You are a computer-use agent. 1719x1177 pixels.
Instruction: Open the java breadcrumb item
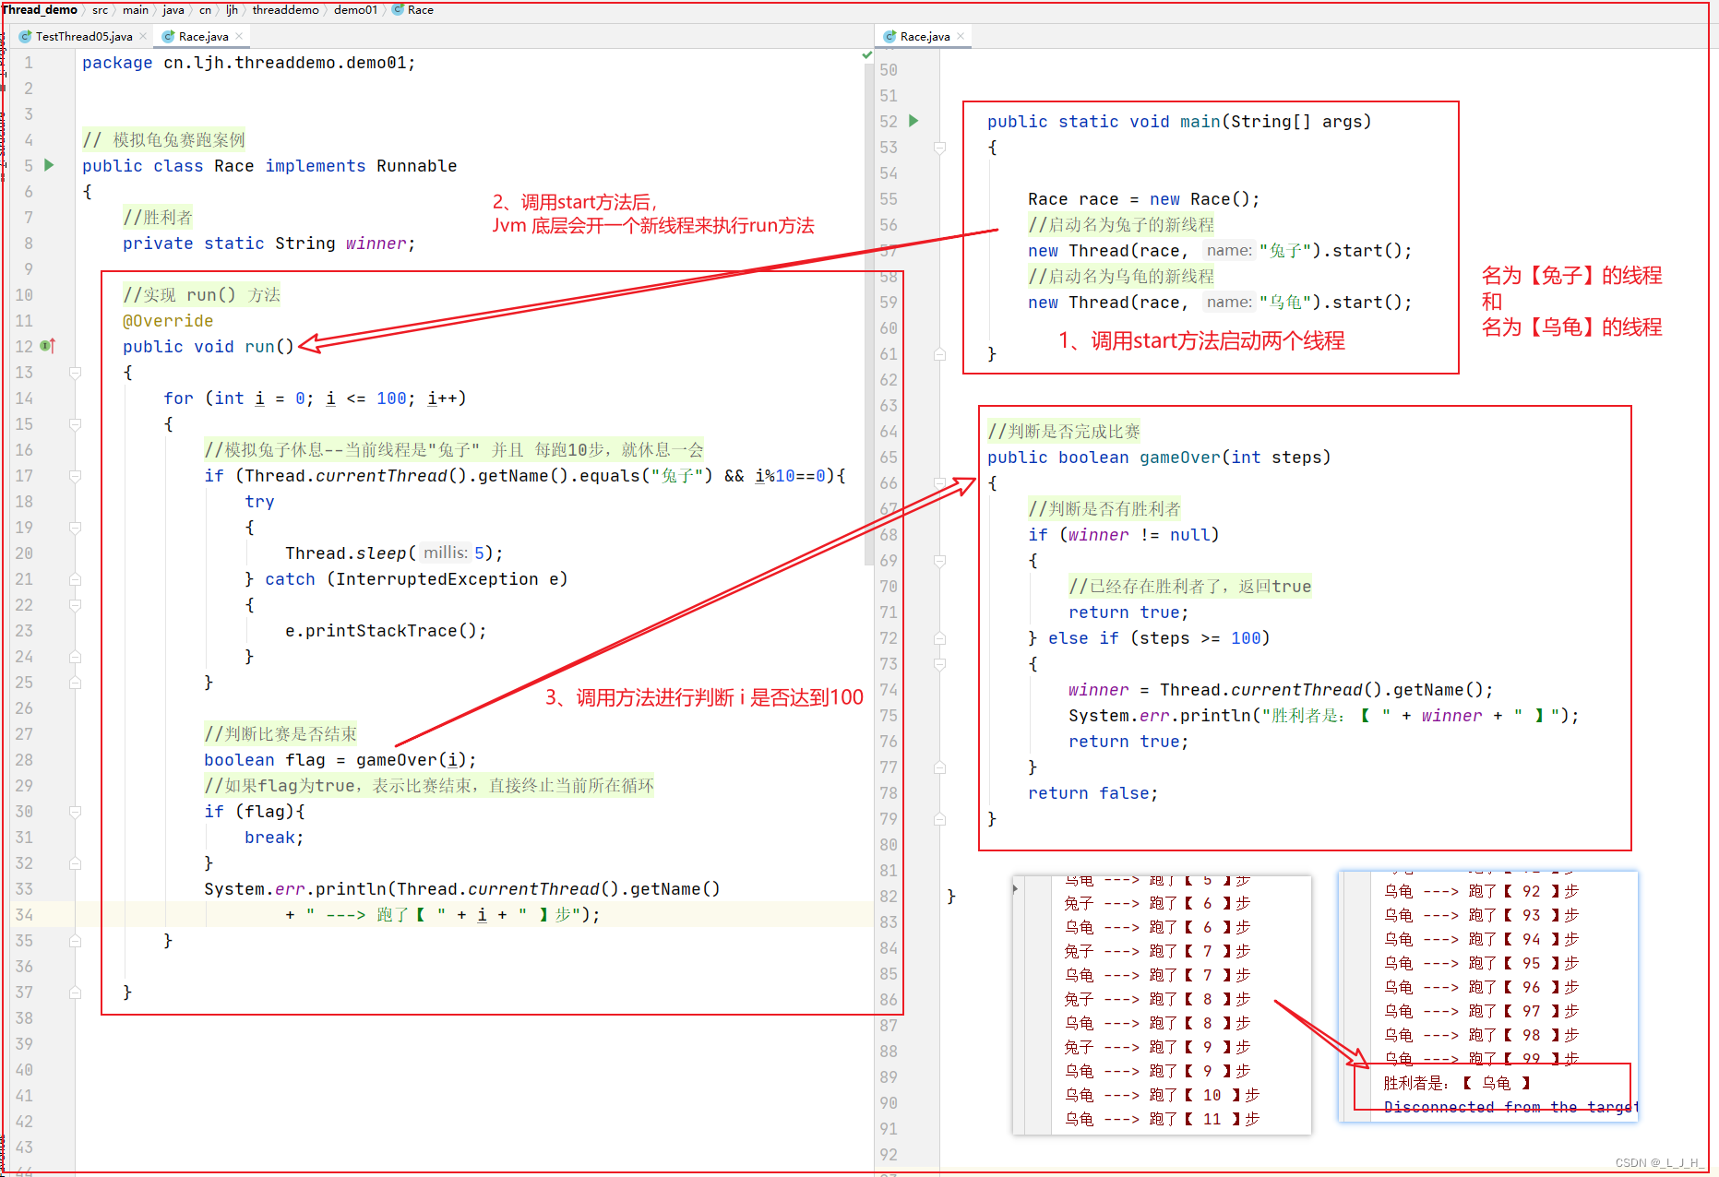(x=173, y=10)
